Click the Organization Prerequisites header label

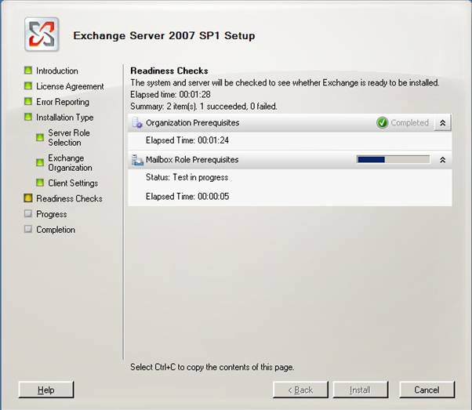point(193,123)
